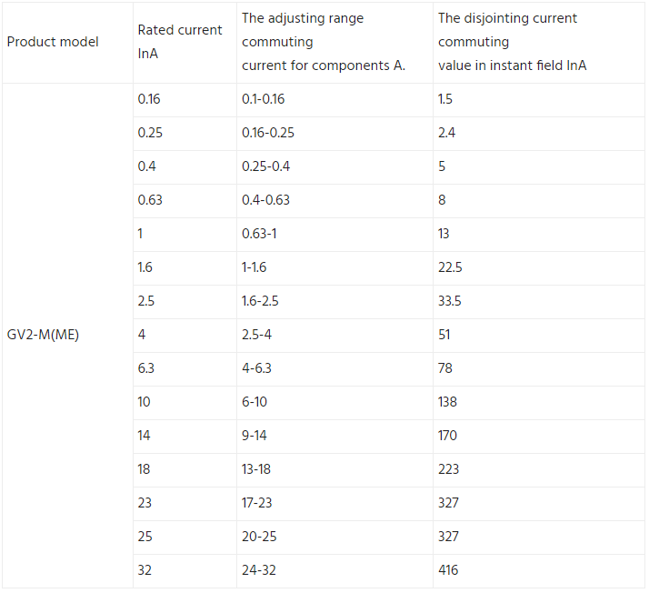
Task: Click the adjusting range commuting current header
Action: [x=334, y=42]
